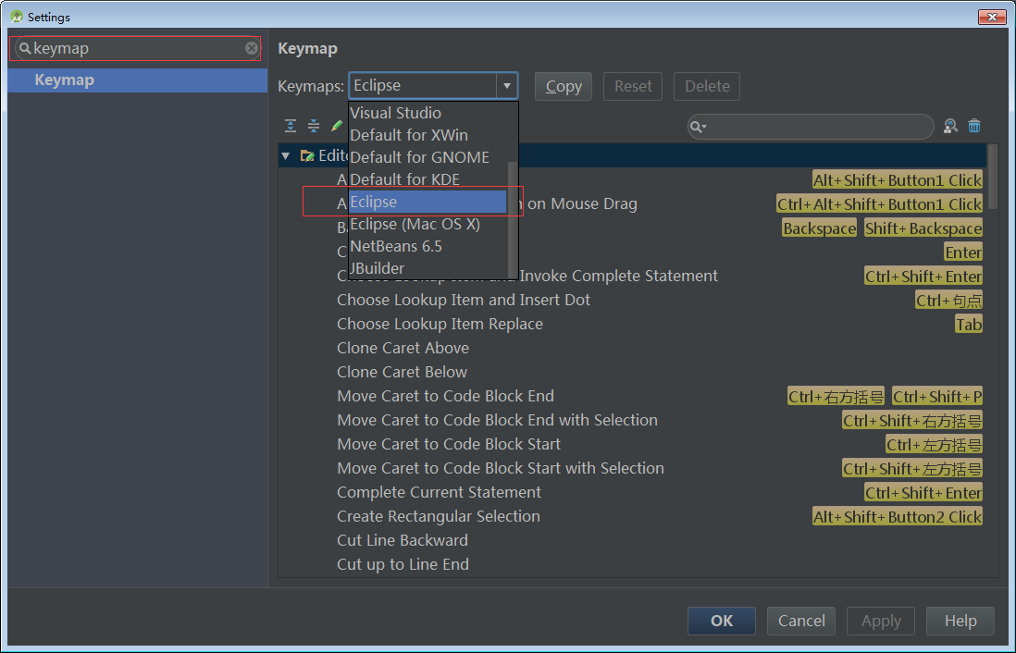This screenshot has width=1016, height=653.
Task: Click the Tab shortcut label
Action: 969,324
